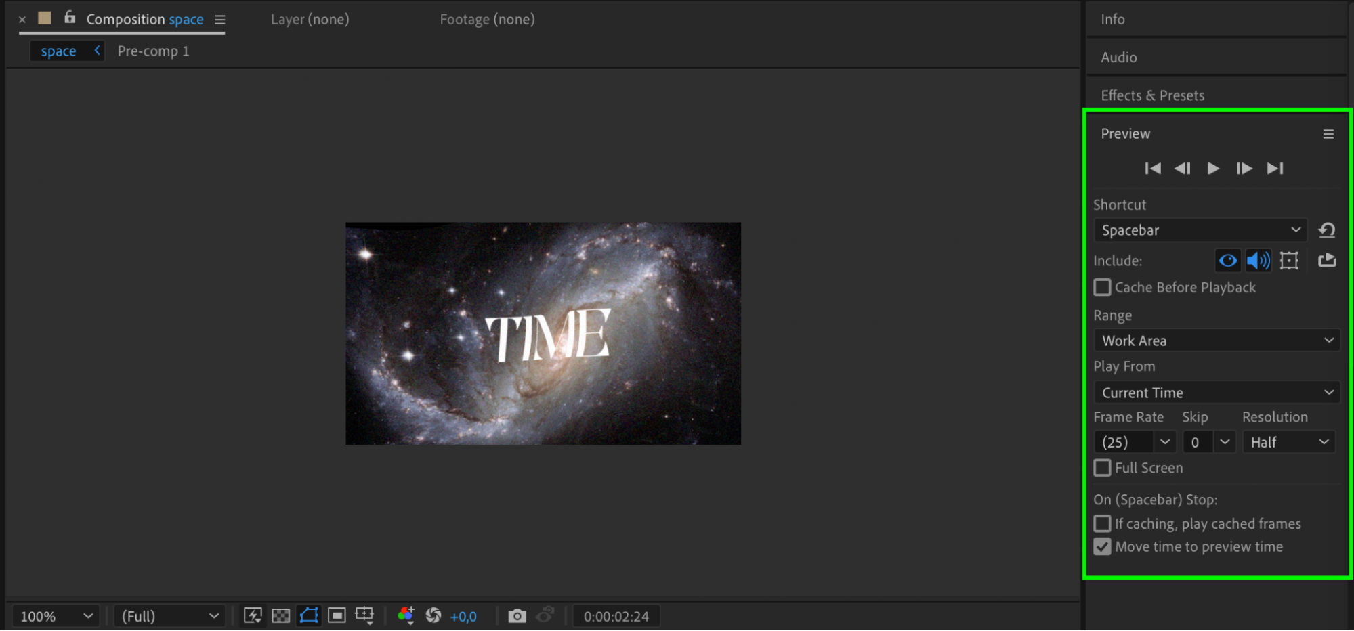This screenshot has height=631, width=1354.
Task: Open the Effects & Presets panel
Action: (x=1152, y=95)
